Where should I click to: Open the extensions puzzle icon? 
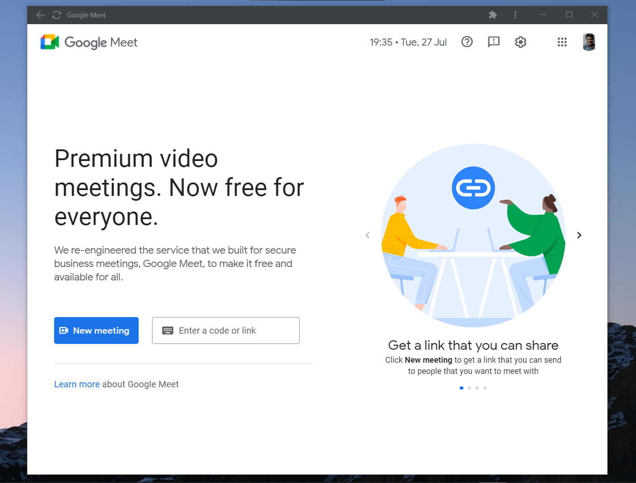coord(493,15)
